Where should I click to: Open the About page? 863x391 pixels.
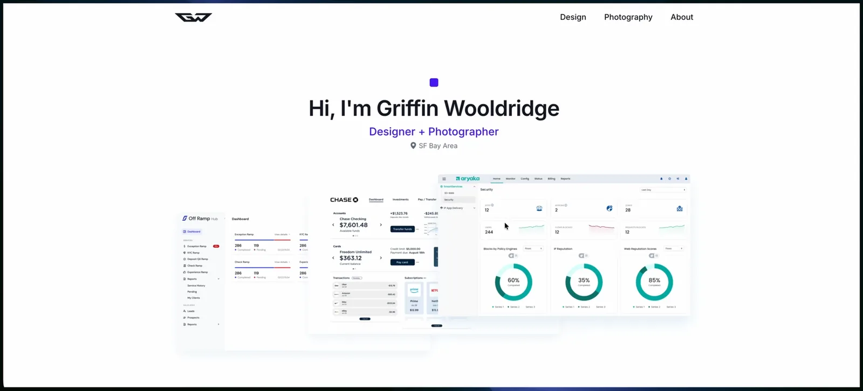click(682, 17)
